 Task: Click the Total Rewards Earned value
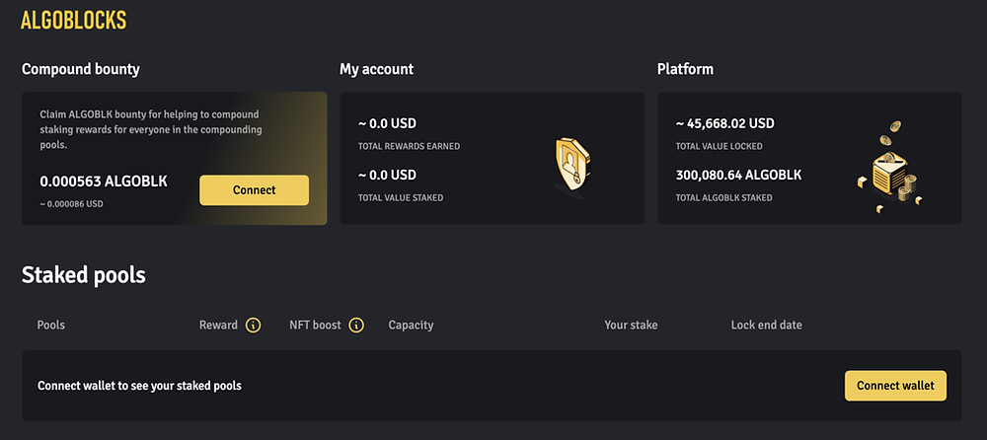coord(387,123)
